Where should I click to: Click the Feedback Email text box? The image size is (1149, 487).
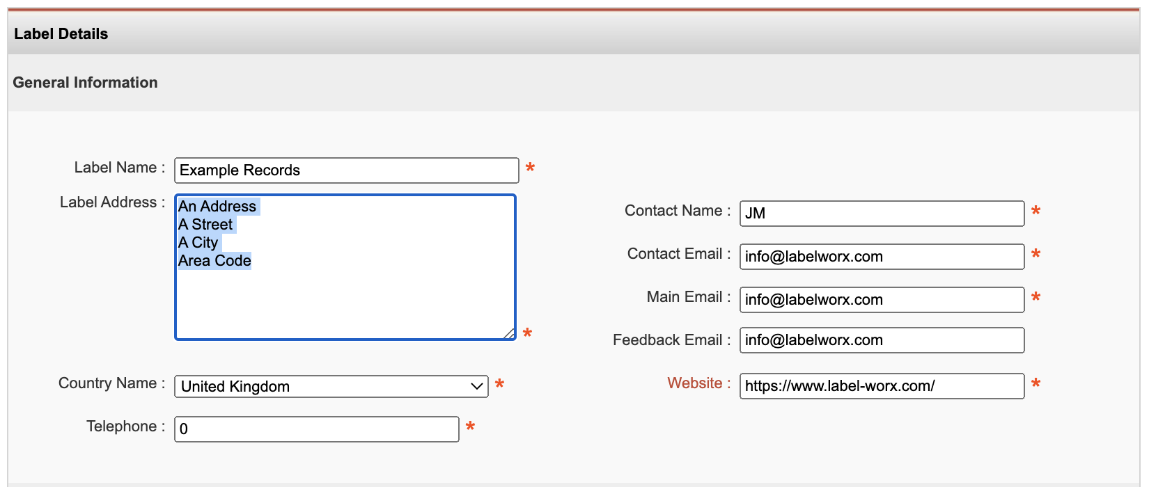882,340
